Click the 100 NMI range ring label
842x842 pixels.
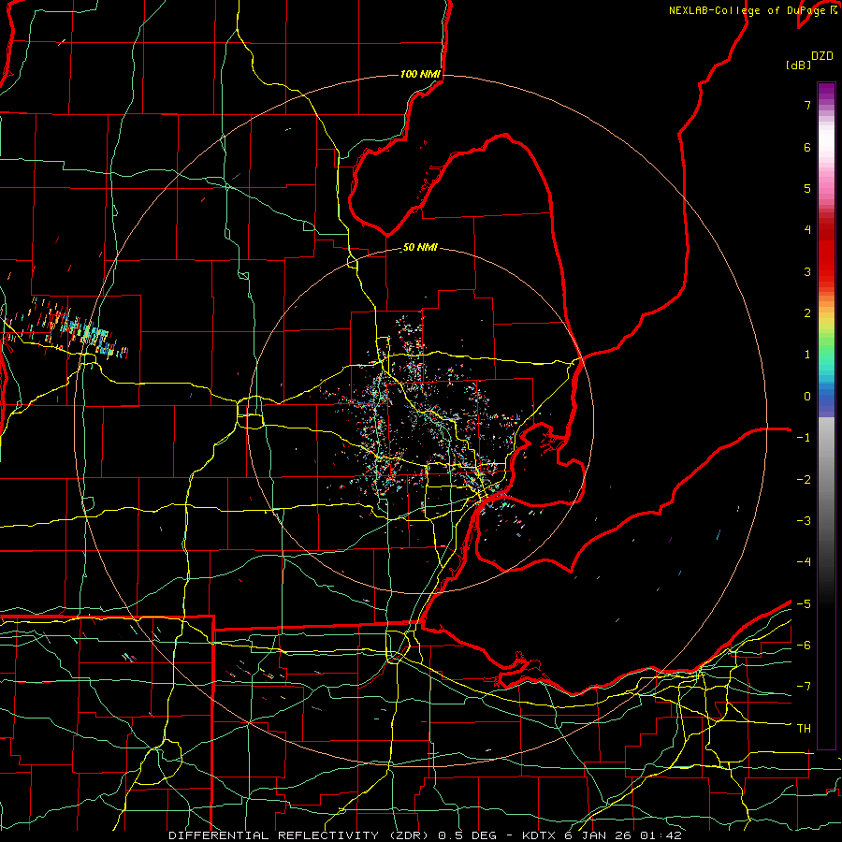[420, 74]
